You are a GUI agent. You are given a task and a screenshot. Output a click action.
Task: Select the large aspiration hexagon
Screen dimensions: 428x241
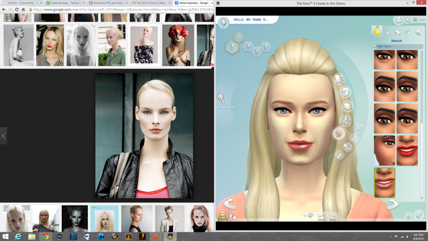[x=232, y=45]
